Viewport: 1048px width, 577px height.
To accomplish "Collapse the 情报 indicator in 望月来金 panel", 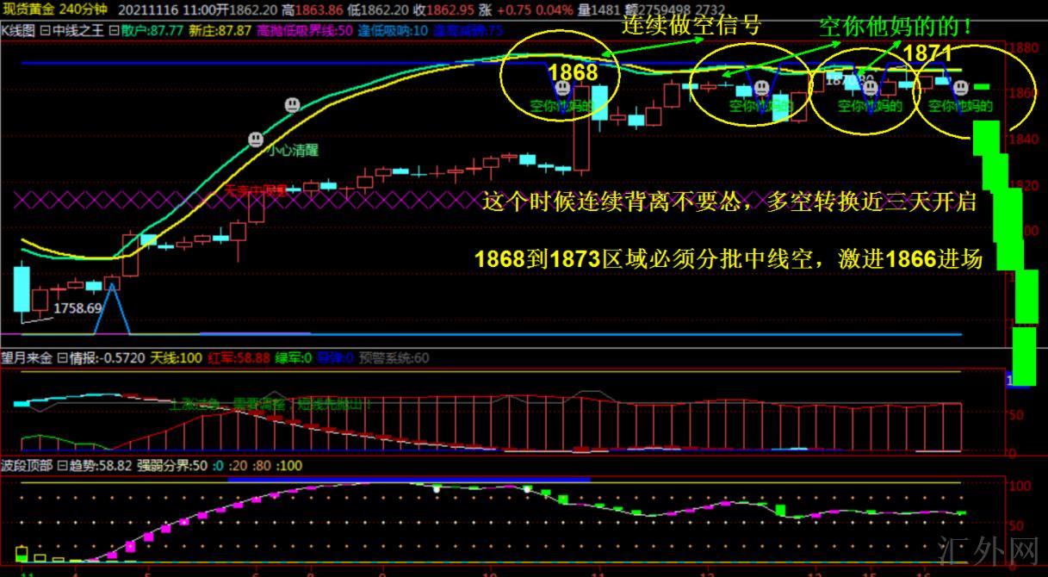I will (x=62, y=357).
